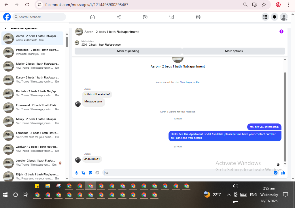Open the Chrome profile icon
Viewport: 295px width, 208px height.
coord(278,5)
